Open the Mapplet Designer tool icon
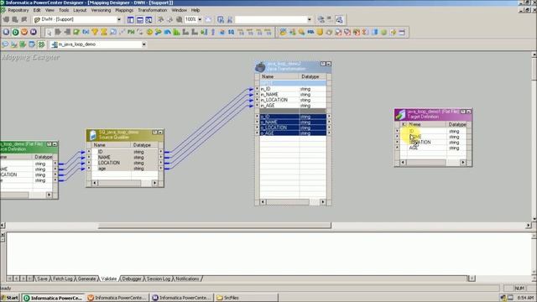This screenshot has width=537, height=302. click(32, 44)
